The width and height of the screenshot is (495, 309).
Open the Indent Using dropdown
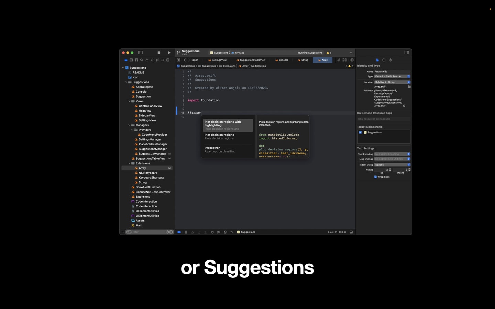[x=392, y=165]
